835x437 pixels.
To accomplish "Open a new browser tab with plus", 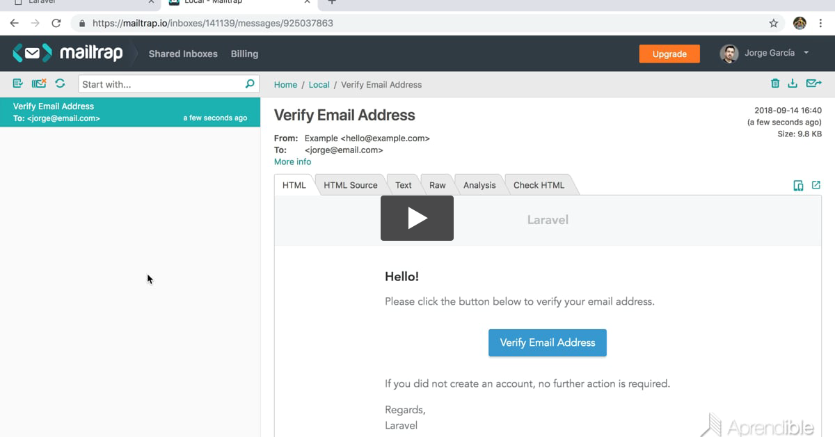I will point(332,2).
